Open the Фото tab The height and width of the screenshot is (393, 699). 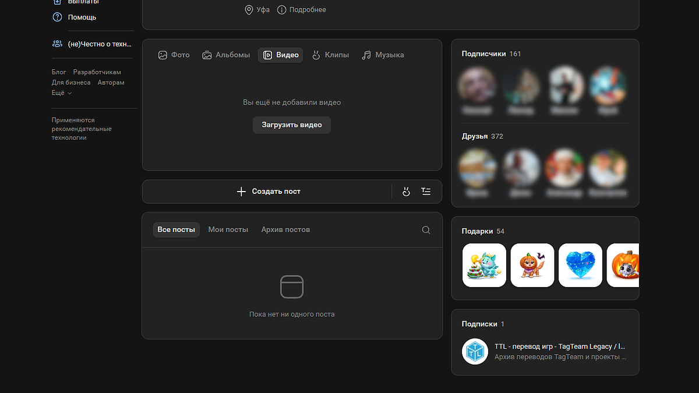tap(174, 55)
